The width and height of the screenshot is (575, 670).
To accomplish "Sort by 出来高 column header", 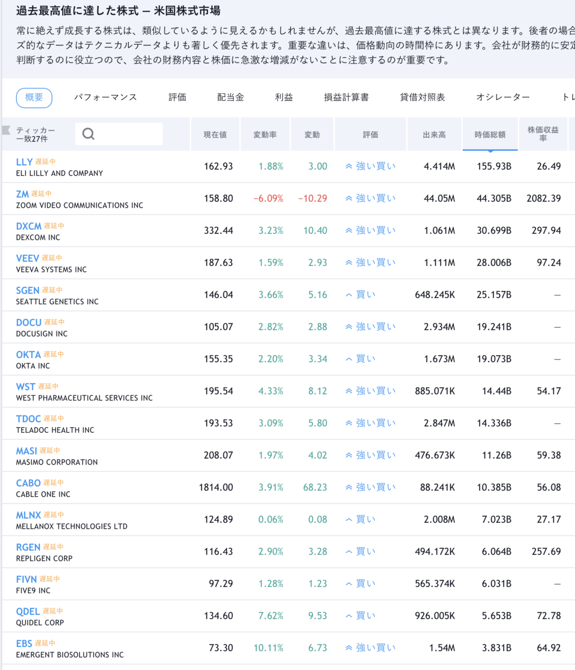I will tap(434, 134).
